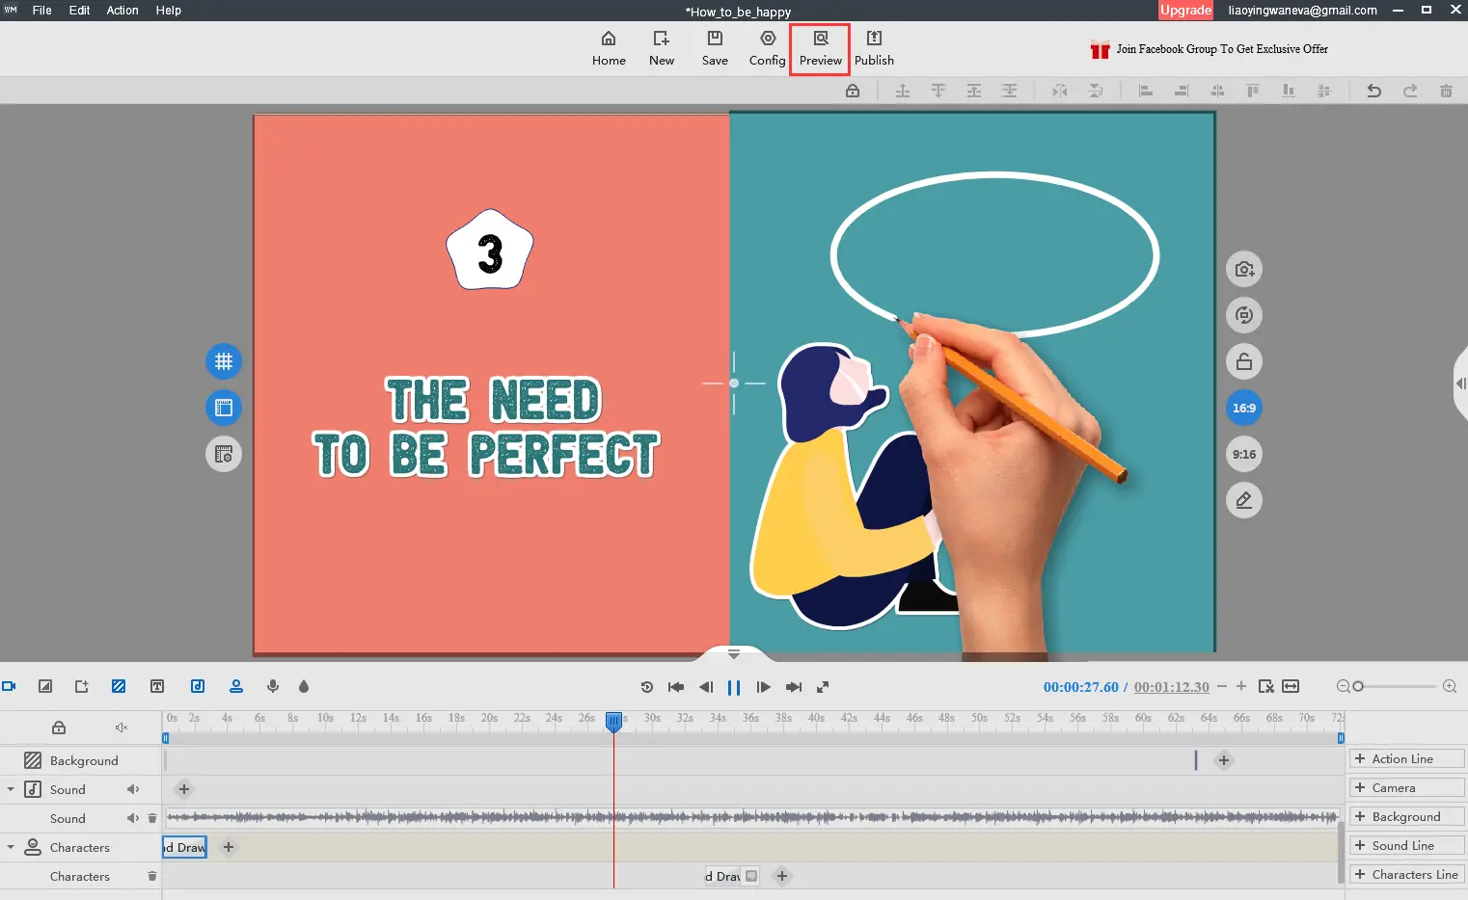This screenshot has height=900, width=1468.
Task: Pause playback using the pause button
Action: click(734, 687)
